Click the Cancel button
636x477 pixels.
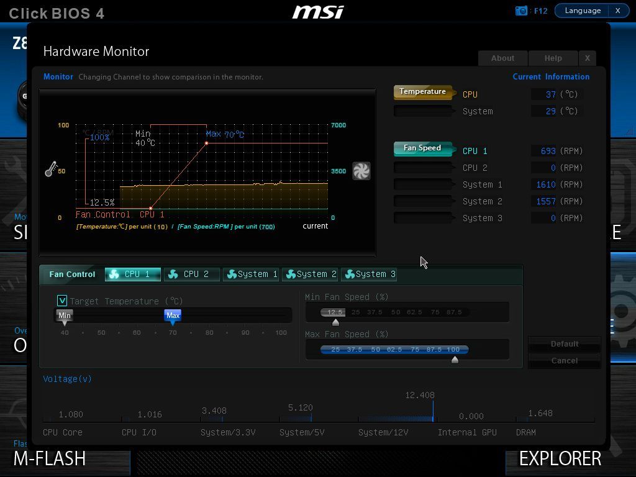click(564, 361)
